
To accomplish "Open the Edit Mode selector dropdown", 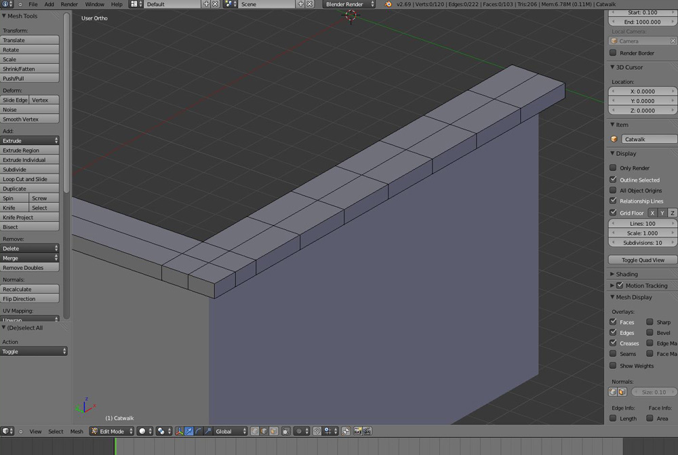I will pyautogui.click(x=112, y=431).
